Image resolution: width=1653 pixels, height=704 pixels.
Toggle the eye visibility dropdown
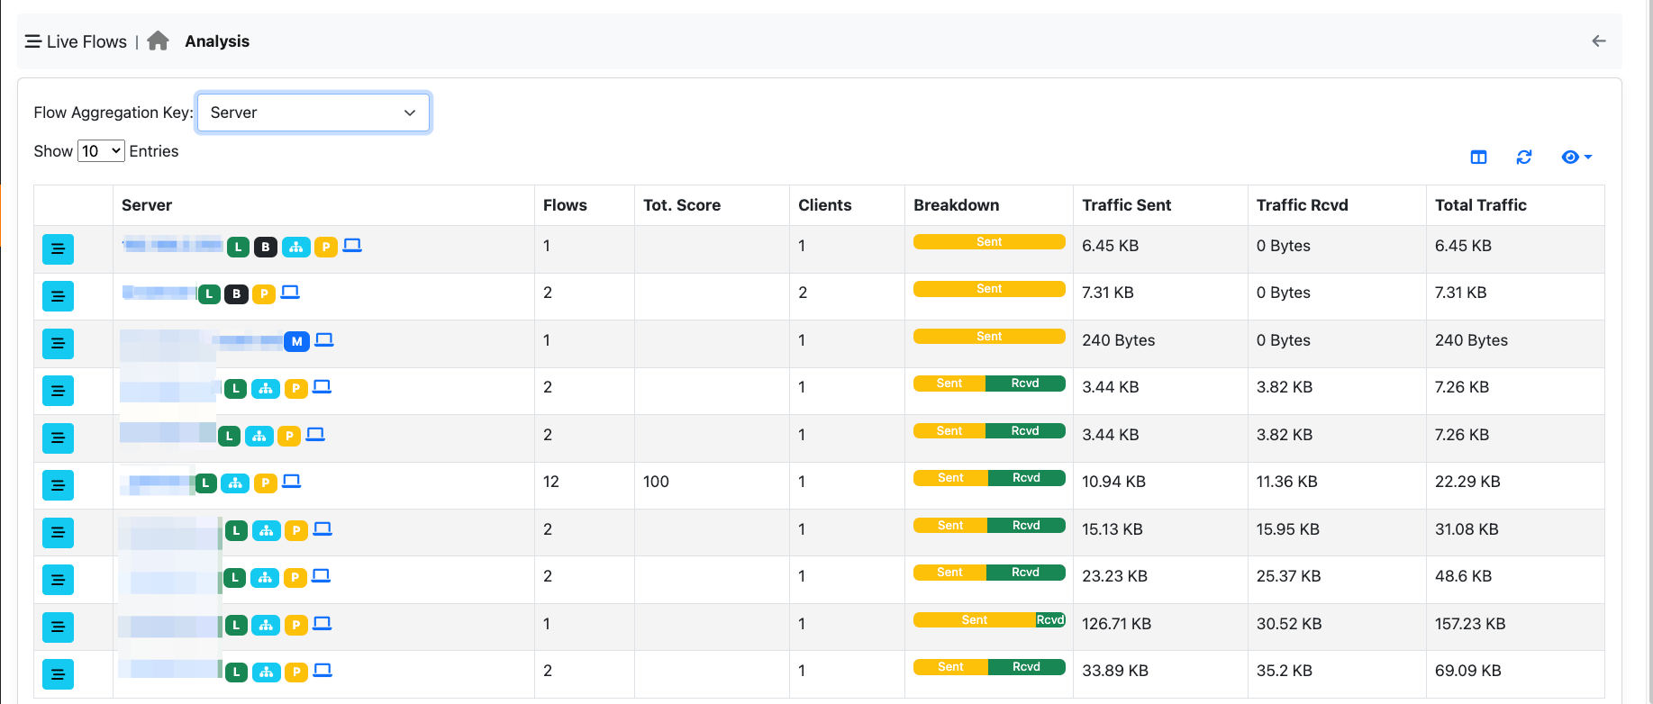pos(1576,157)
